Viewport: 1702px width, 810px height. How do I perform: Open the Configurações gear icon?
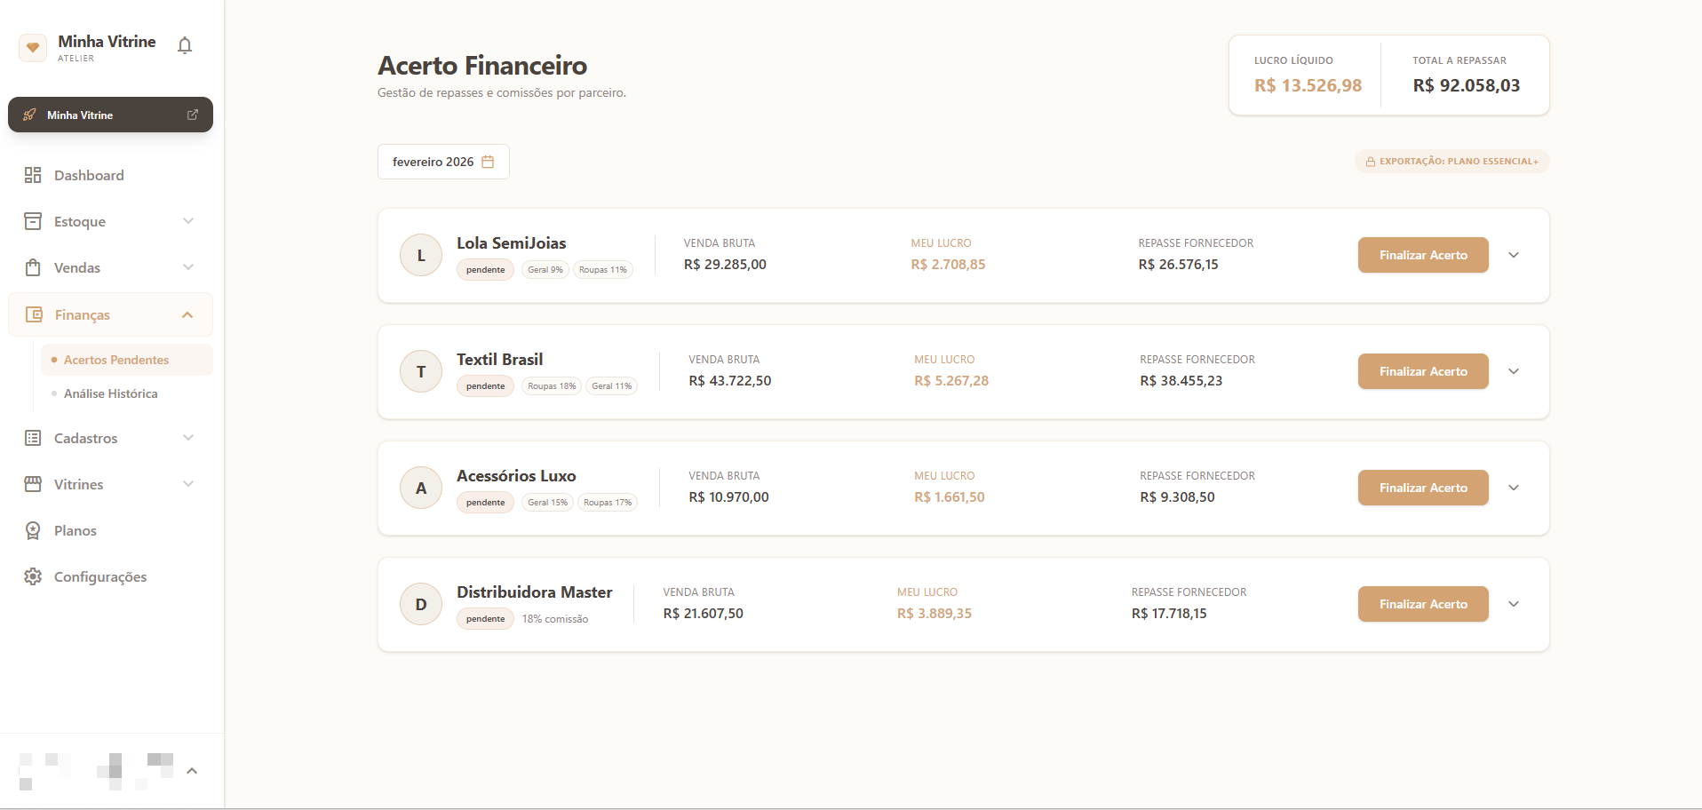pos(33,576)
